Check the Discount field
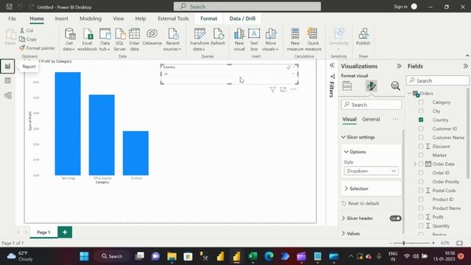Screen dimensions: 471x265 [x=421, y=146]
